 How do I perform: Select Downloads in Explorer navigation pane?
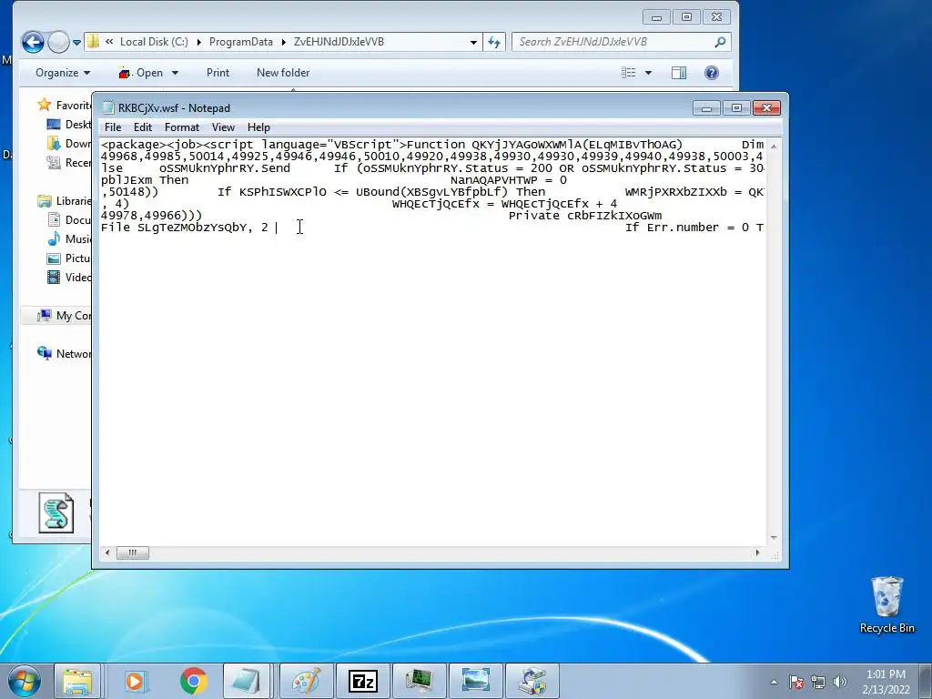[69, 143]
